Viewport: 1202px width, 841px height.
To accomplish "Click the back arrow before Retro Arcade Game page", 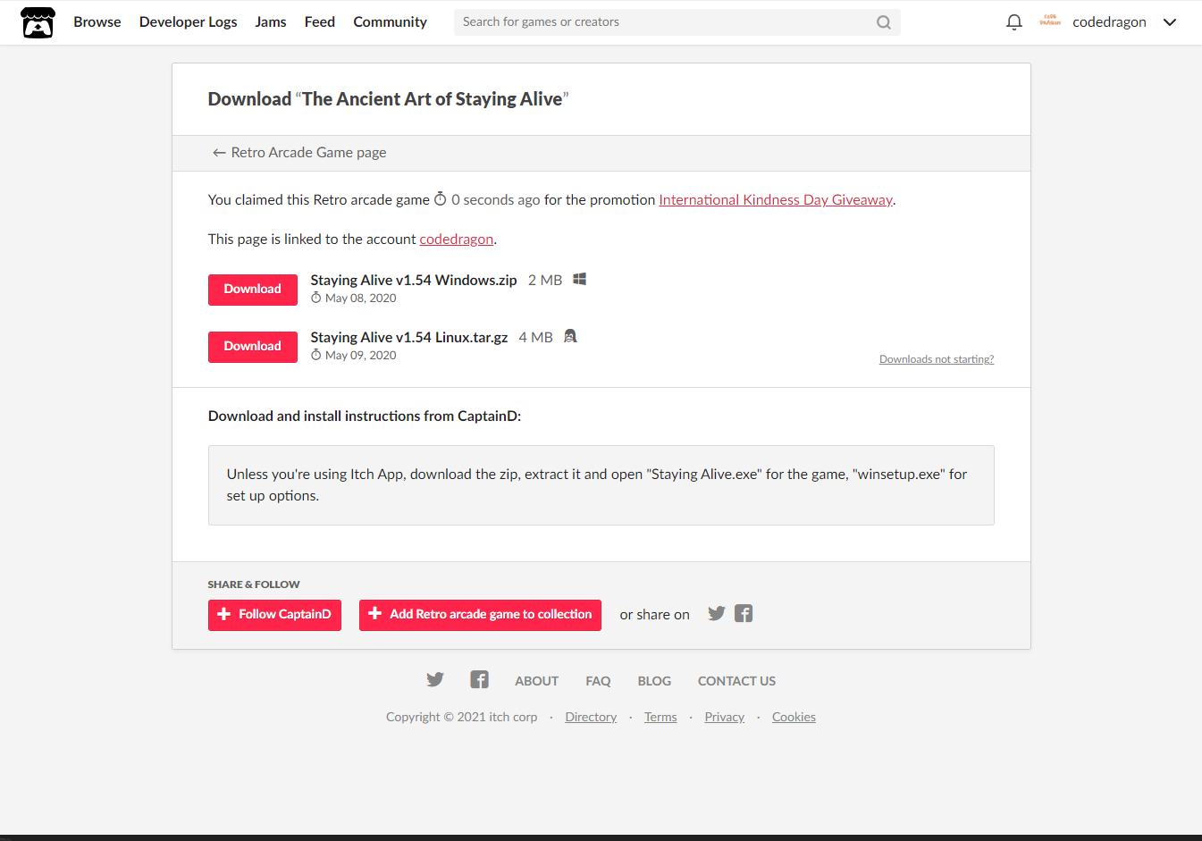I will coord(218,153).
